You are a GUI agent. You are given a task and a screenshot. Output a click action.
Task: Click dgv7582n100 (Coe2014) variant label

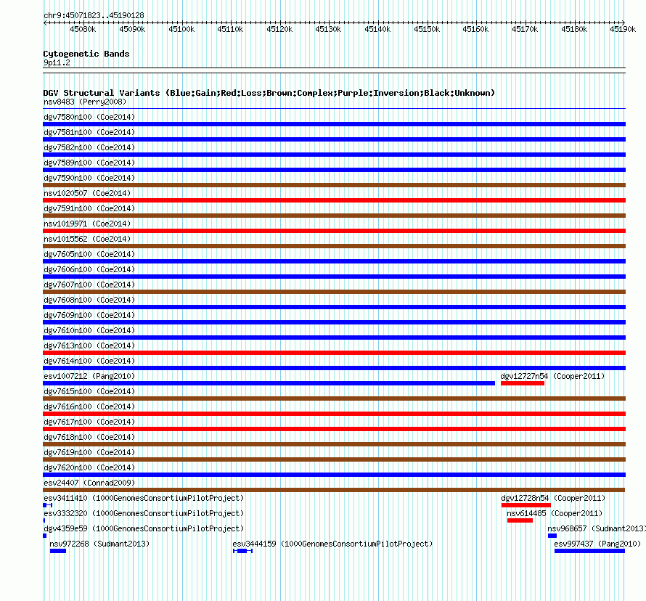(x=89, y=147)
